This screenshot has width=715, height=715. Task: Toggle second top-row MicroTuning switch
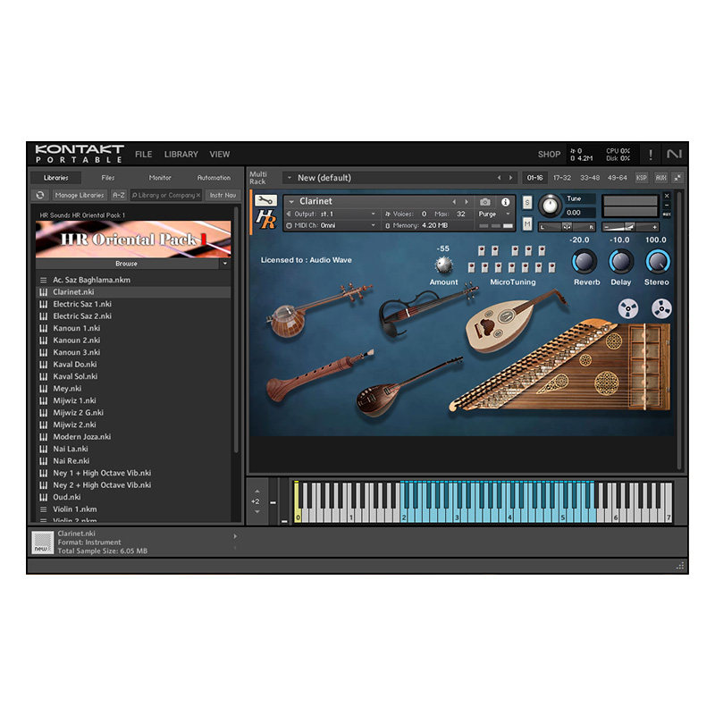[x=495, y=250]
